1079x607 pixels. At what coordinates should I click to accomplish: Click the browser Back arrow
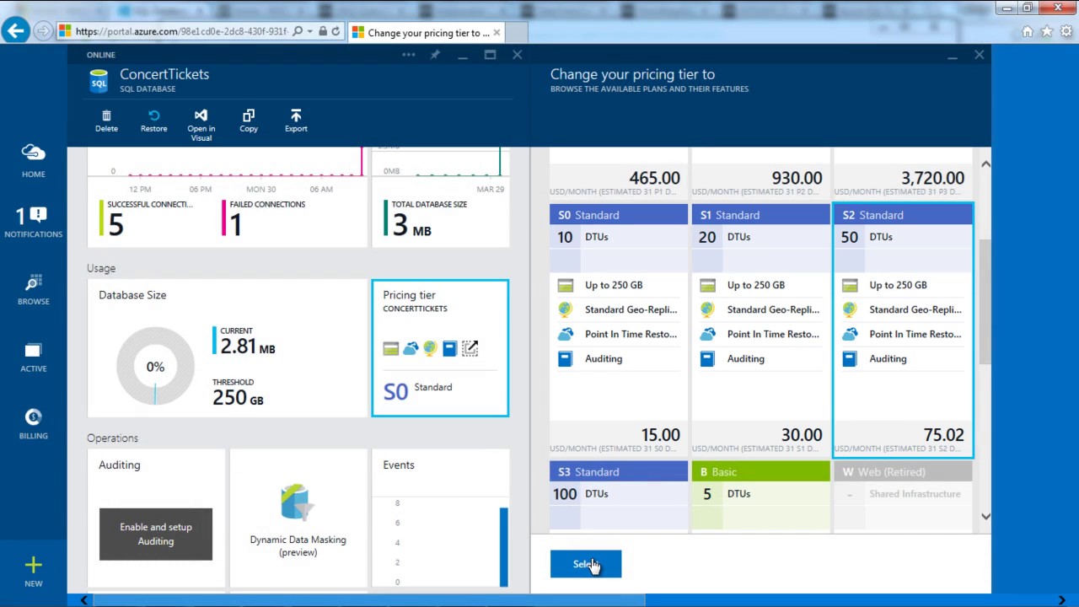point(14,31)
